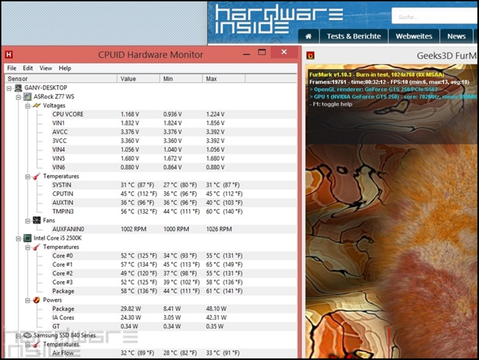Open the Tests & Berichte navigation link
The height and width of the screenshot is (360, 479).
click(353, 37)
